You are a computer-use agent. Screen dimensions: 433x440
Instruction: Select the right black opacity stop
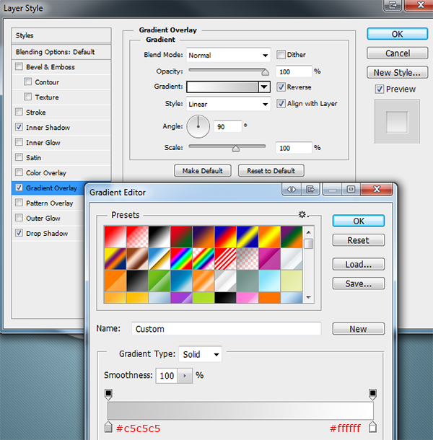pos(372,394)
